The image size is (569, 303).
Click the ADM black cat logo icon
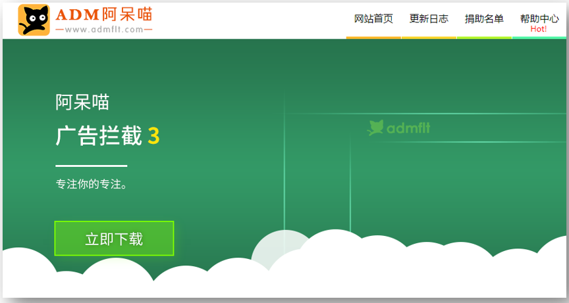point(34,20)
